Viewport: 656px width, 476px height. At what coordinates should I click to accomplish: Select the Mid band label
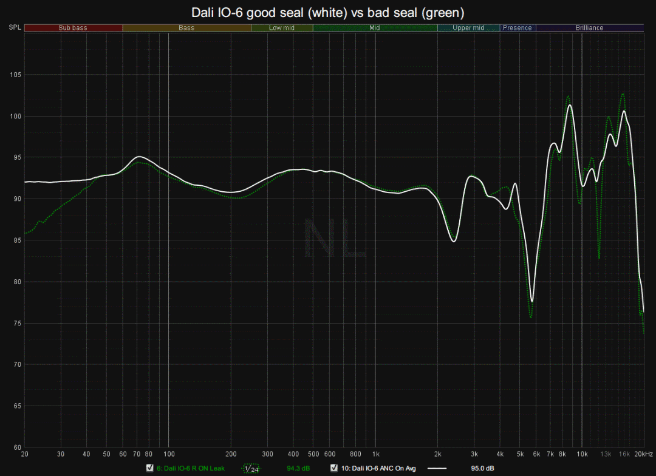coord(375,27)
